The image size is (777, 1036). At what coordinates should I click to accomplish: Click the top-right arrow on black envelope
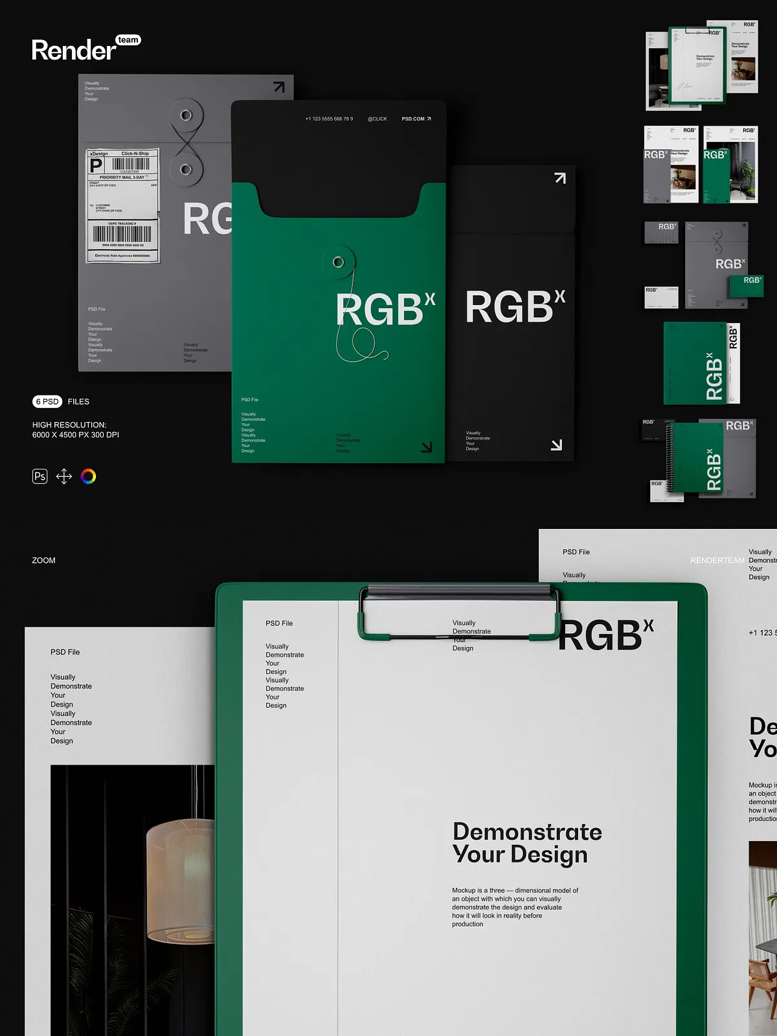pos(560,178)
